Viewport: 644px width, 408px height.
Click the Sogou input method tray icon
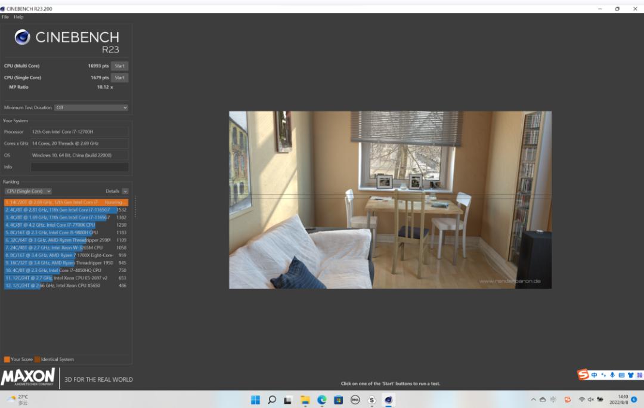(568, 400)
